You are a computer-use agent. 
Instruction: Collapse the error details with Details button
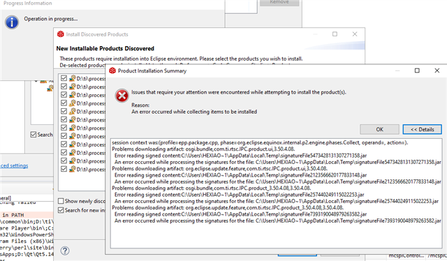422,129
